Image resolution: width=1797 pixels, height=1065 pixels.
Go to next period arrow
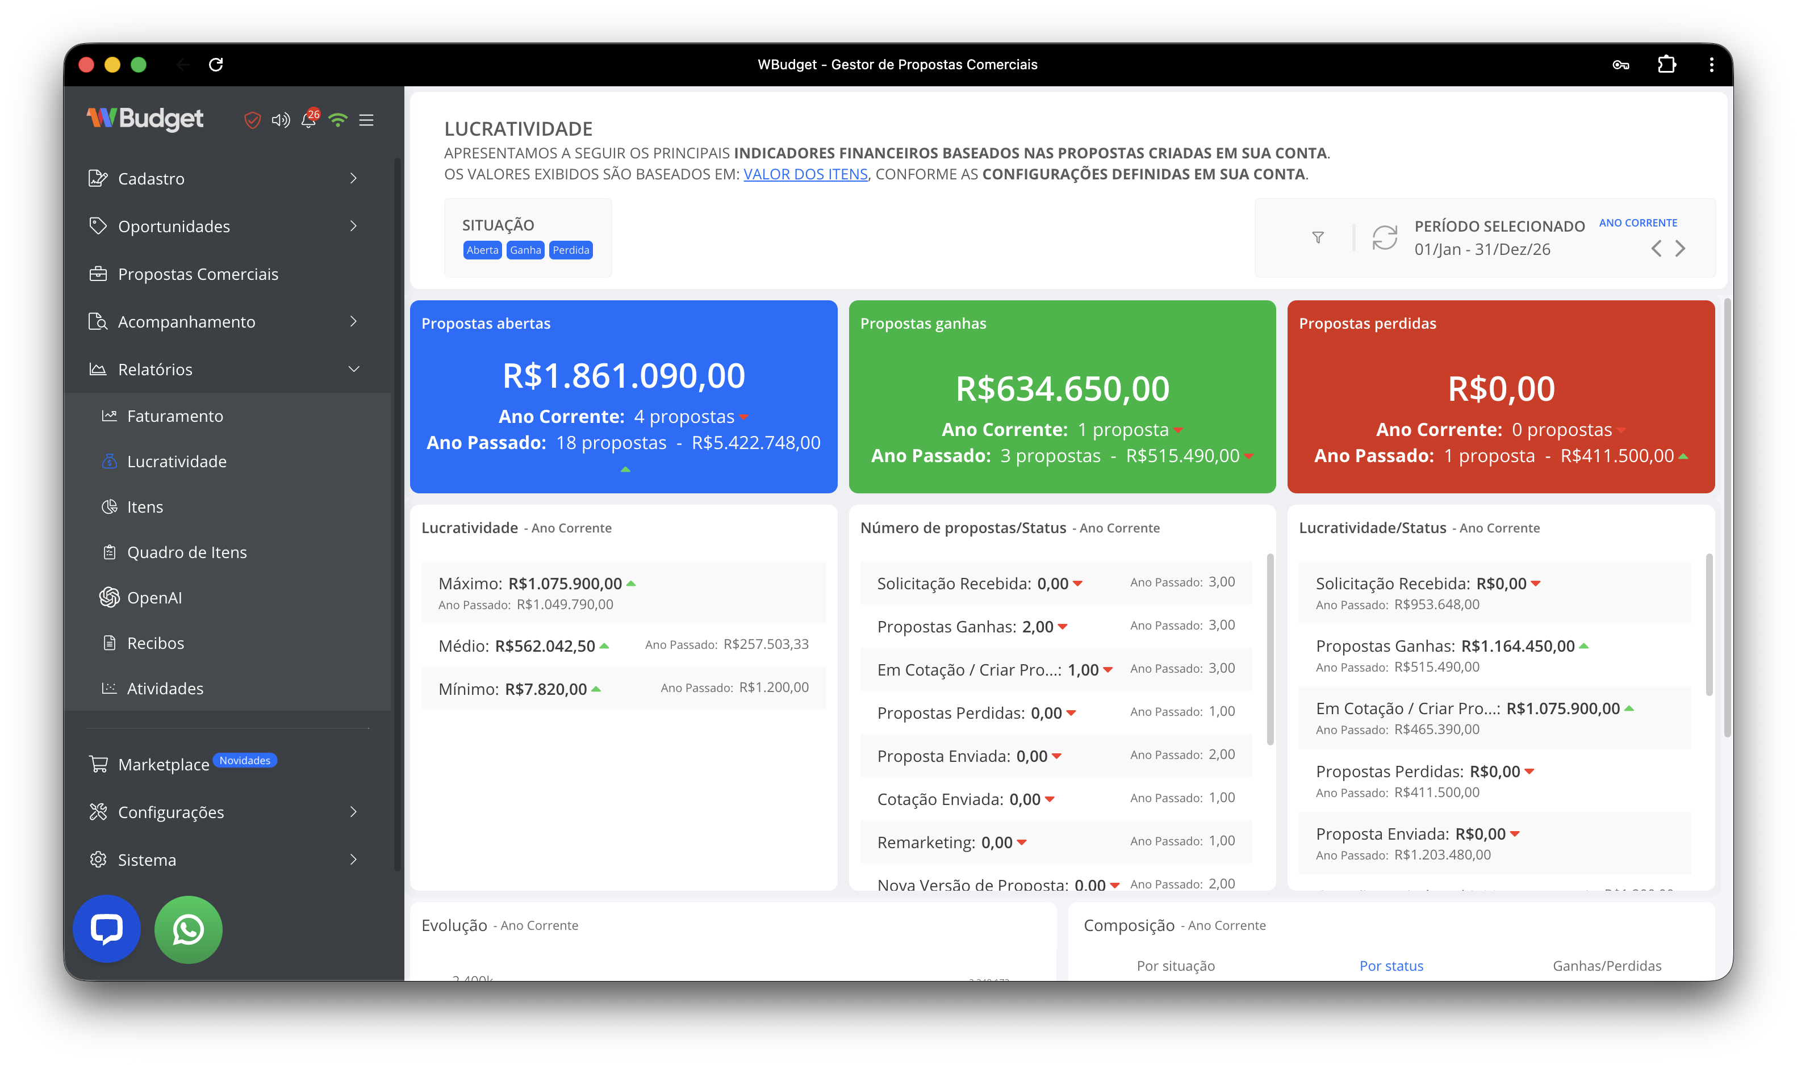1681,249
